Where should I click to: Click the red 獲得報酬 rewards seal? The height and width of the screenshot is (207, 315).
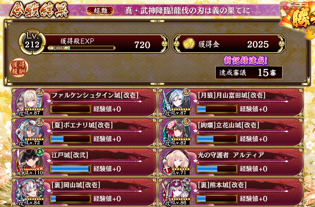pos(19,68)
